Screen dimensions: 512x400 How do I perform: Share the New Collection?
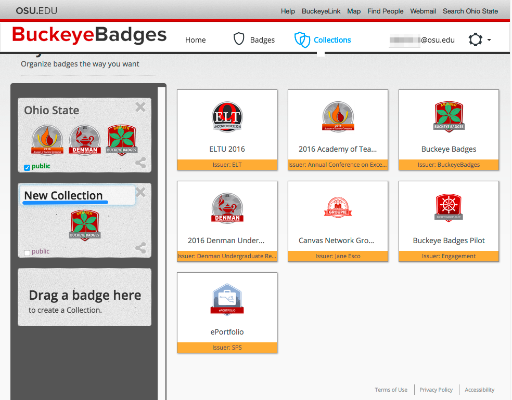140,248
